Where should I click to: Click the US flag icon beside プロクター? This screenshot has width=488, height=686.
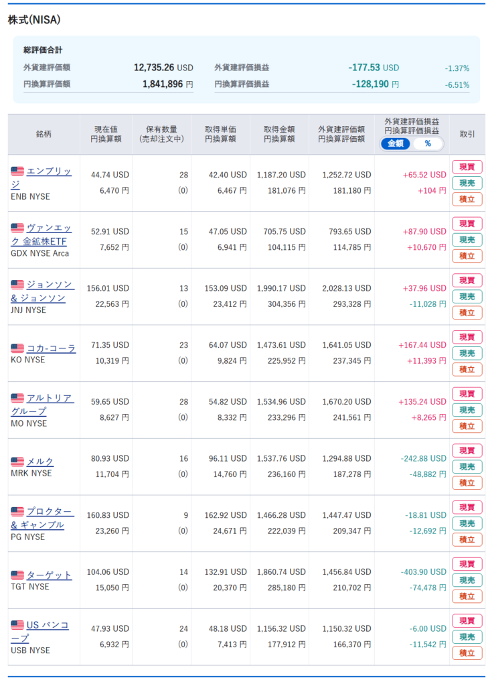tap(17, 511)
